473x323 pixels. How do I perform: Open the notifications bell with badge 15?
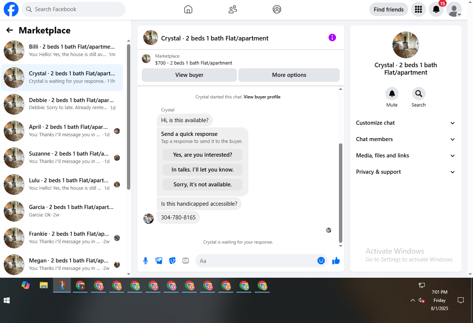[x=436, y=9]
